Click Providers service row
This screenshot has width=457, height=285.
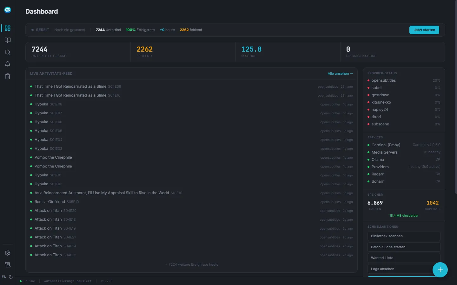[404, 167]
